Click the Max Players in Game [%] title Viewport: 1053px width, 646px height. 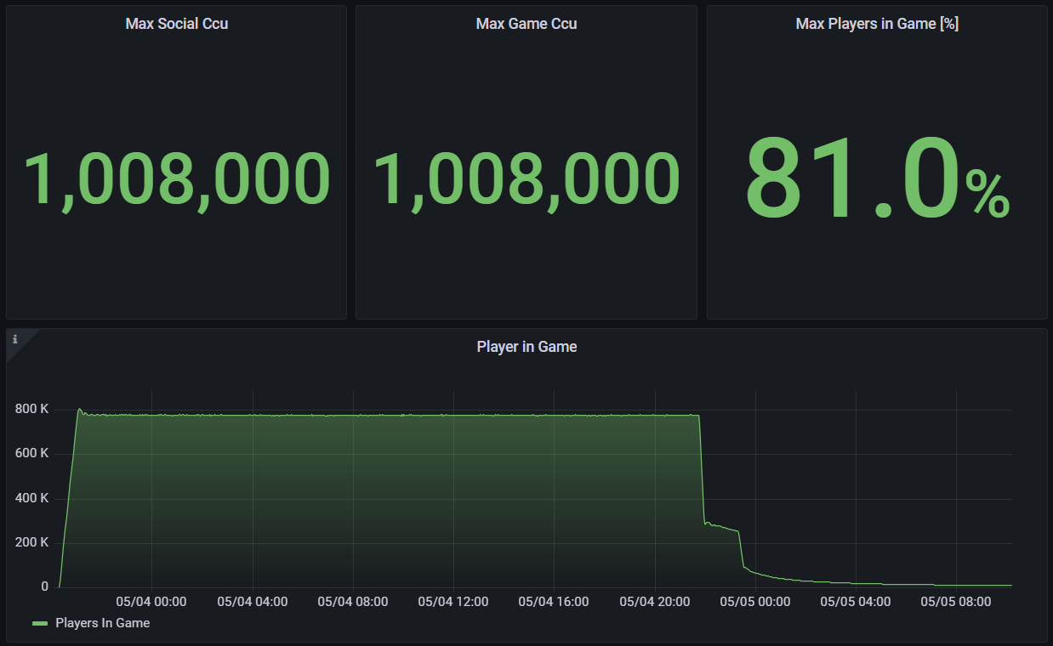tap(877, 23)
